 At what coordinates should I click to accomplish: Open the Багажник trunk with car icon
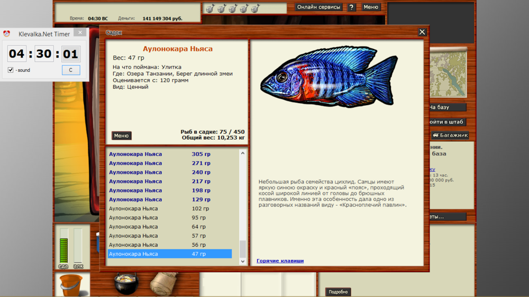pos(450,135)
